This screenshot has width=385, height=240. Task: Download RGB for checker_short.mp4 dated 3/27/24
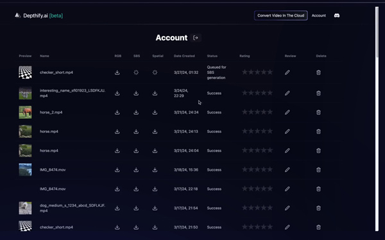point(117,73)
